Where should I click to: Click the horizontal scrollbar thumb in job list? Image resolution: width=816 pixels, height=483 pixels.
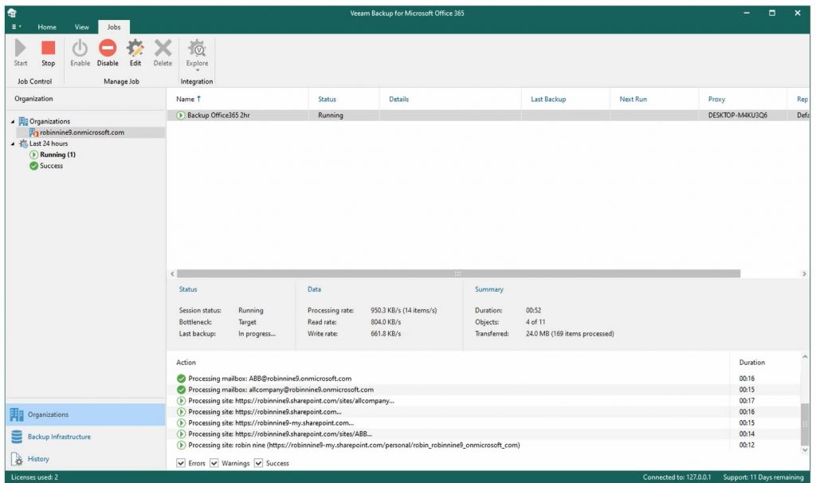pyautogui.click(x=458, y=273)
